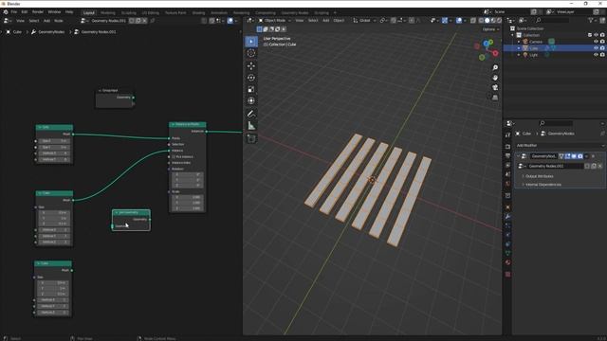Open the Physics properties tab
The height and width of the screenshot is (341, 607).
tap(507, 235)
